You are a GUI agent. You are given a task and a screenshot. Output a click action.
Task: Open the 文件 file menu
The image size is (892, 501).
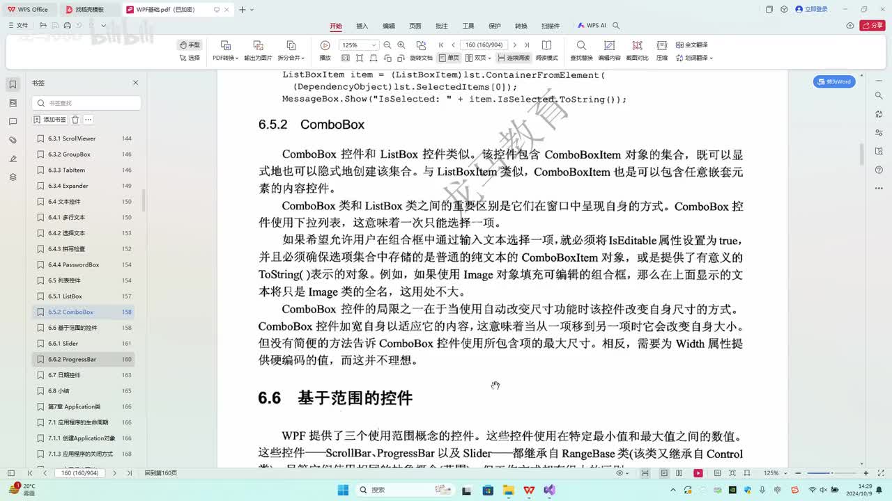[18, 26]
